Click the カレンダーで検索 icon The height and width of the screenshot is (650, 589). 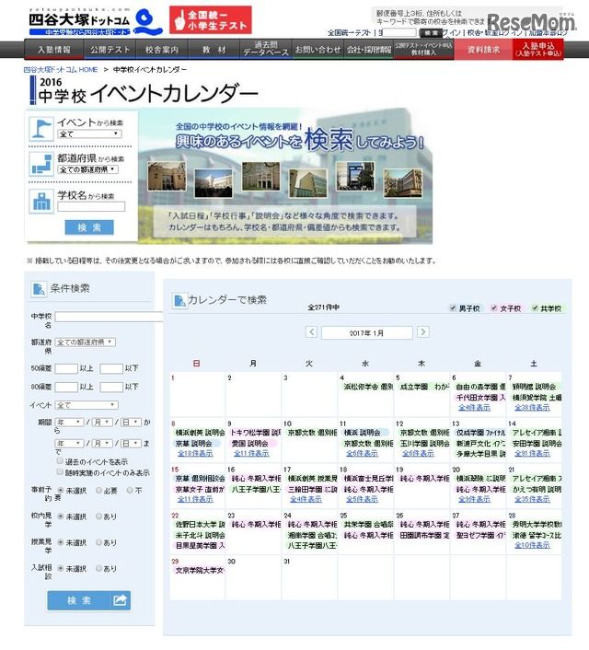(179, 300)
